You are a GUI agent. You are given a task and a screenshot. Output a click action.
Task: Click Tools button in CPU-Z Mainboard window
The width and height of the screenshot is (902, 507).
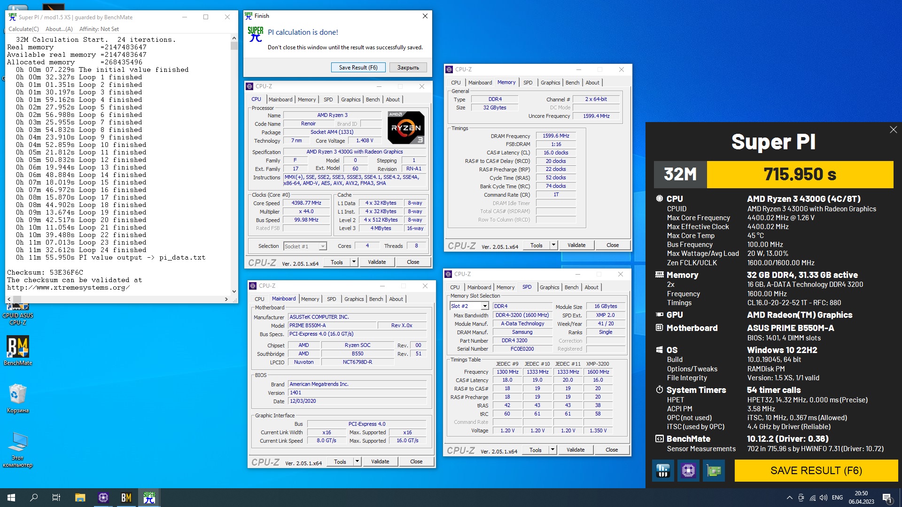click(340, 461)
